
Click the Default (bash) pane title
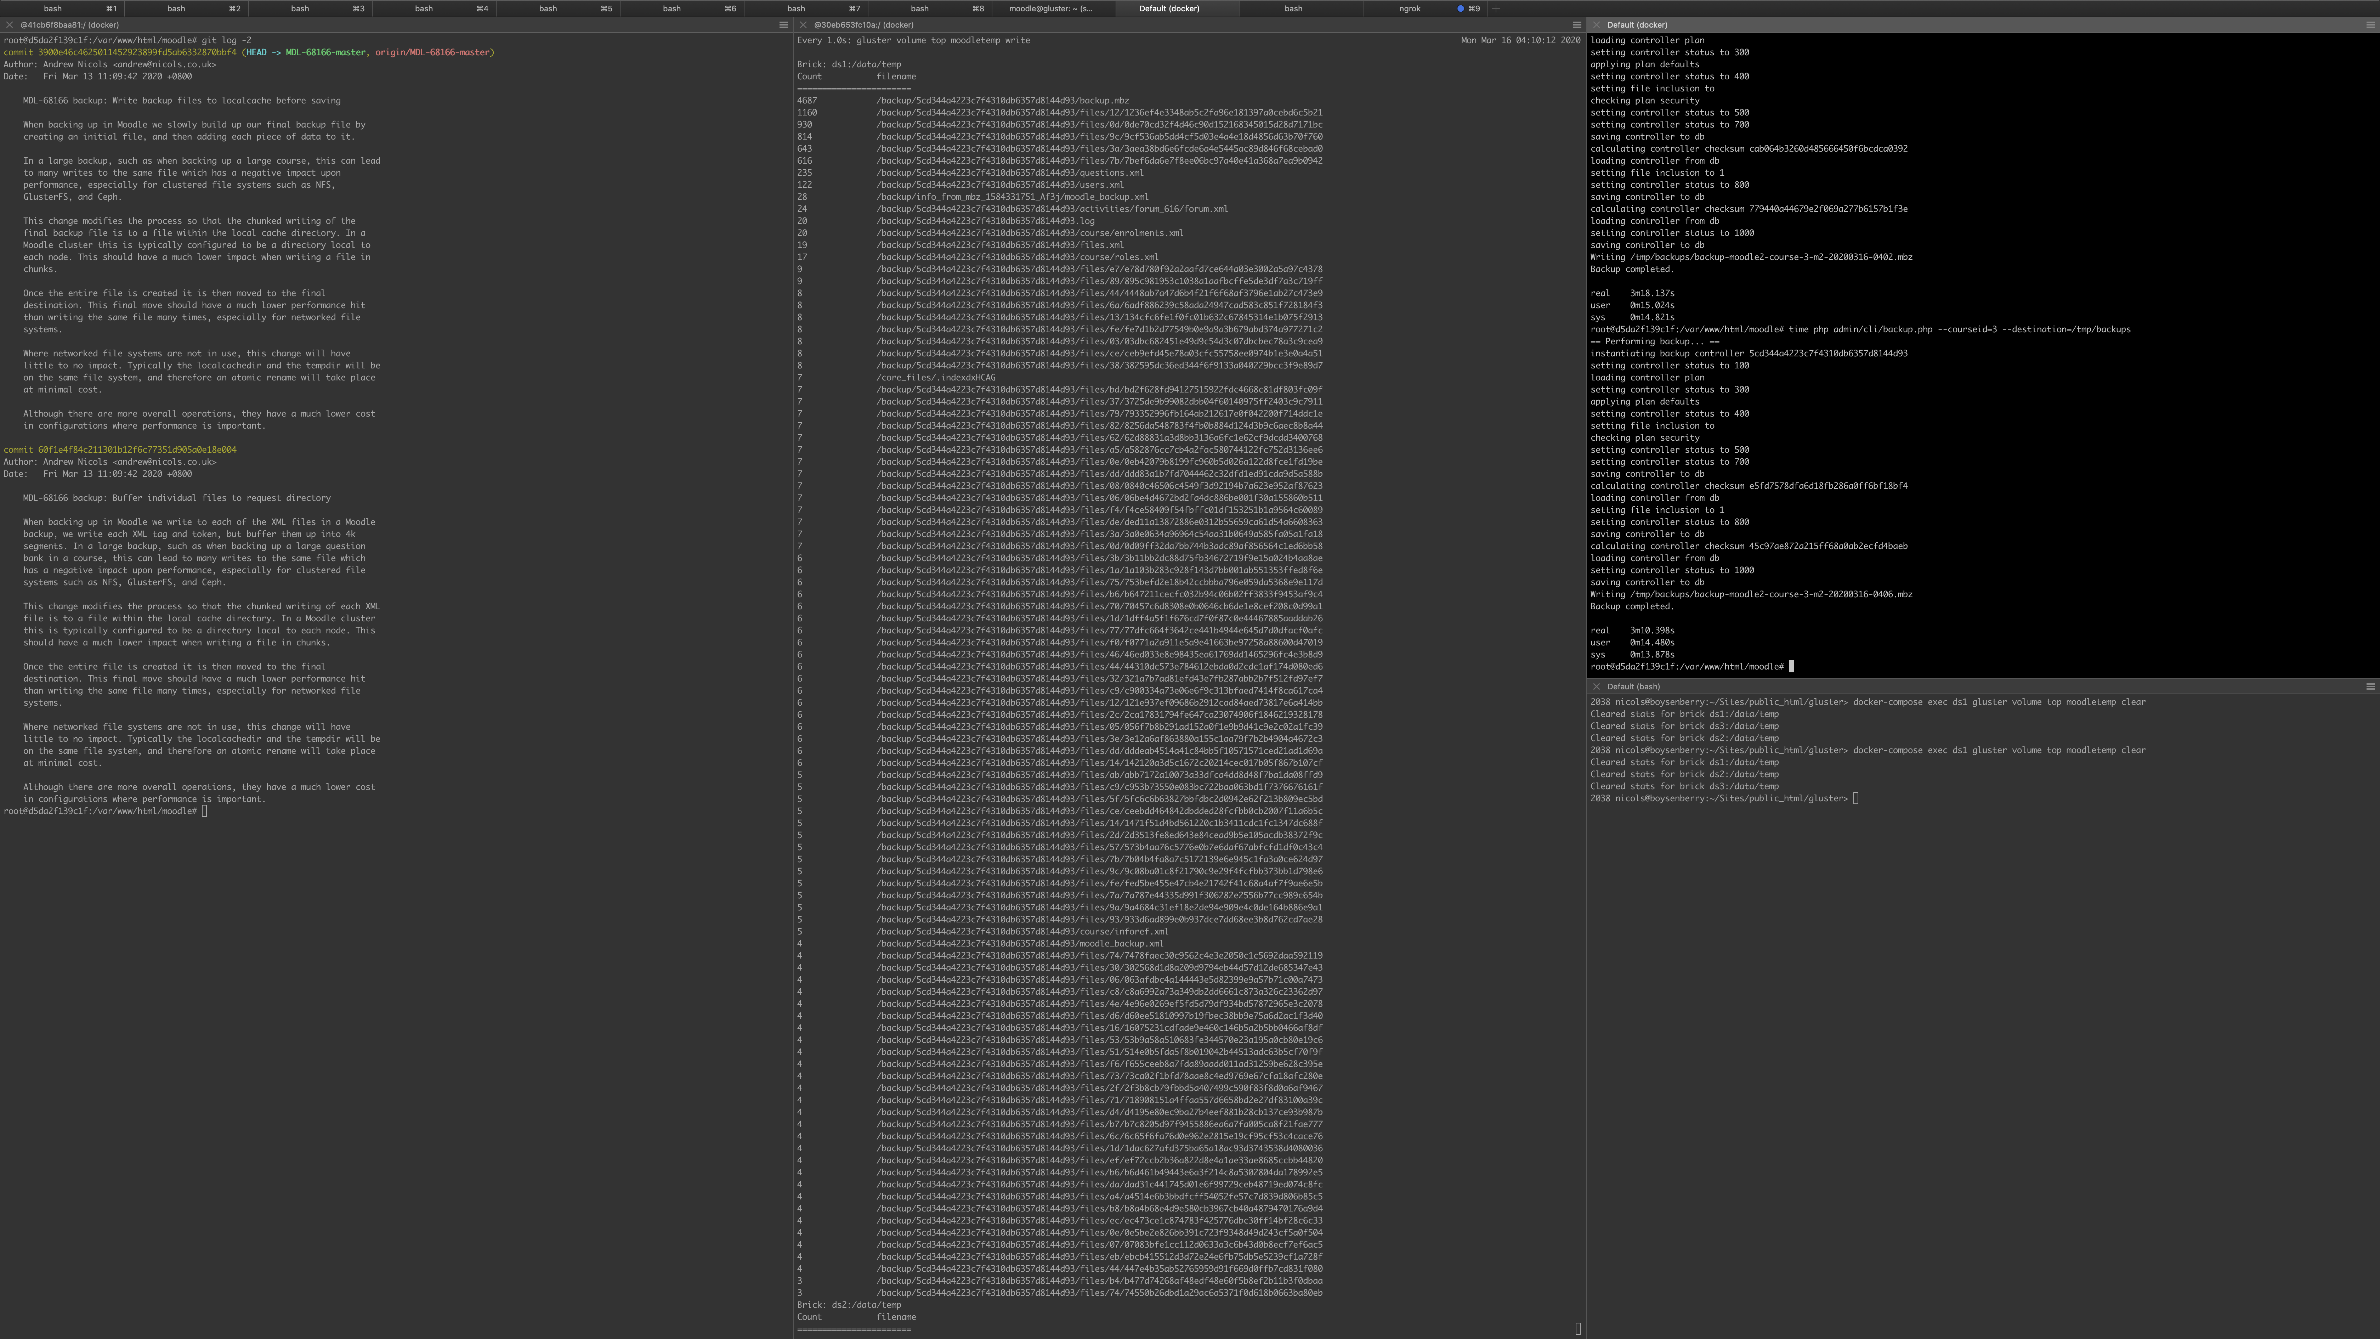pos(1633,687)
